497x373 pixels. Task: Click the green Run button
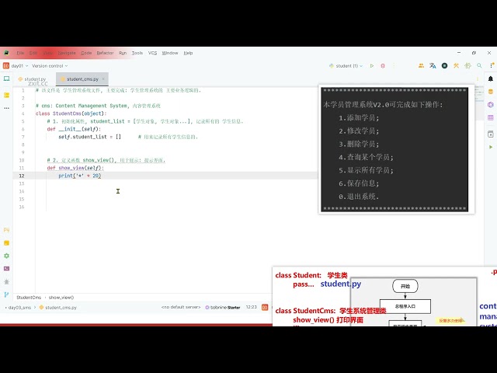(x=372, y=66)
